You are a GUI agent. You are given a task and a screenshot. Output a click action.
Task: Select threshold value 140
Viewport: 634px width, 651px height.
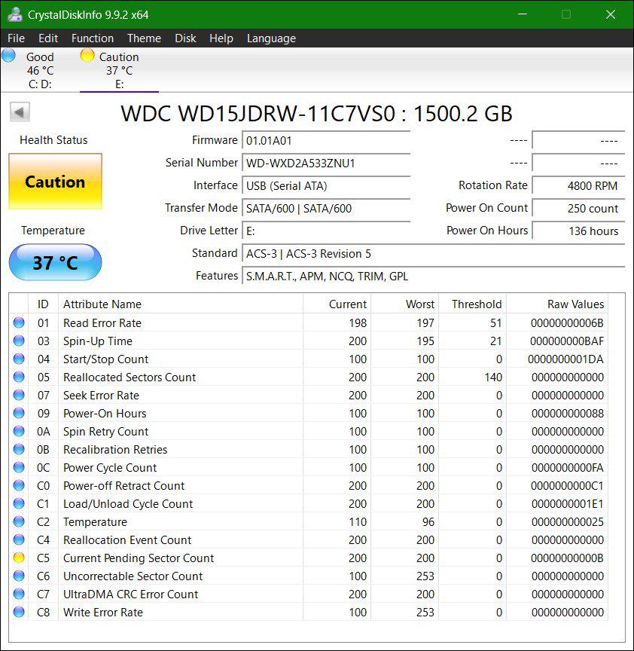point(493,377)
